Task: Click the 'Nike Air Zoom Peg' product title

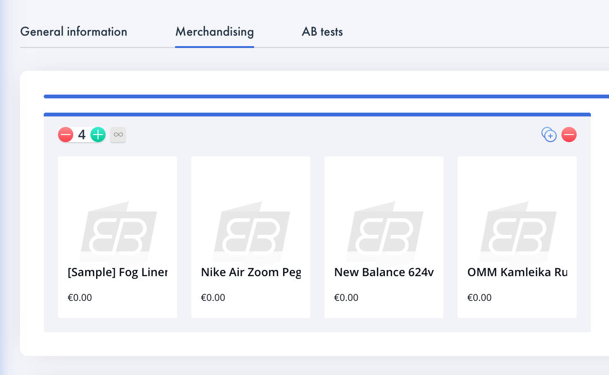Action: pyautogui.click(x=251, y=273)
